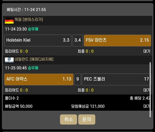This screenshot has height=132, width=155.
Task: Click the 독일 [분데스리가] league header
Action: [29, 20]
